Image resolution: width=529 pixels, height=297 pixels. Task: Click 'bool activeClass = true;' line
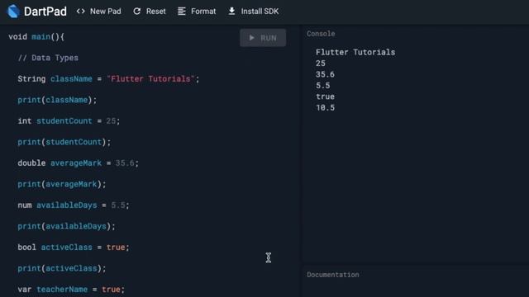(x=74, y=247)
